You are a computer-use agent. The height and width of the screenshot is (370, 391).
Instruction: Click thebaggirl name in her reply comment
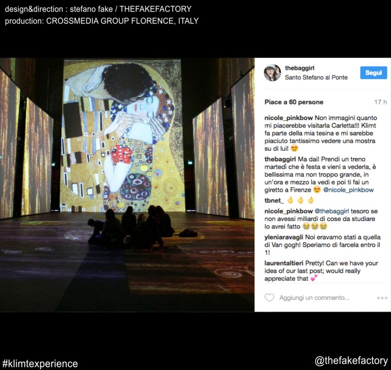tap(280, 159)
